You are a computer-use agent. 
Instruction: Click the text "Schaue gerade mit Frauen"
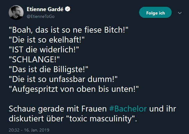(58, 108)
